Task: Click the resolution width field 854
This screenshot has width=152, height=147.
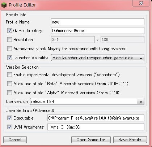Action: (x=73, y=39)
